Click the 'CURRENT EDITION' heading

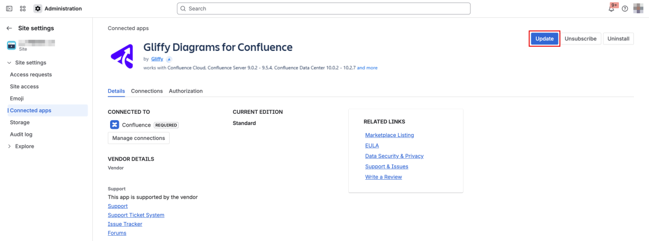click(x=258, y=112)
